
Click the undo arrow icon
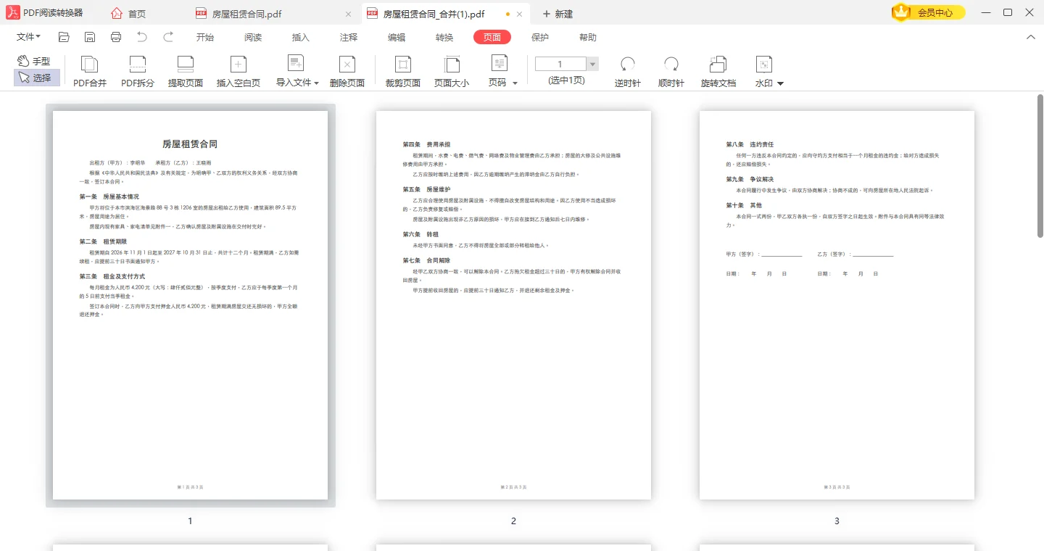142,37
